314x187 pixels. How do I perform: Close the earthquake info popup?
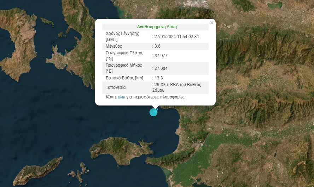tap(212, 23)
